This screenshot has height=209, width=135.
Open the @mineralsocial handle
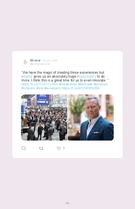pyautogui.click(x=40, y=64)
